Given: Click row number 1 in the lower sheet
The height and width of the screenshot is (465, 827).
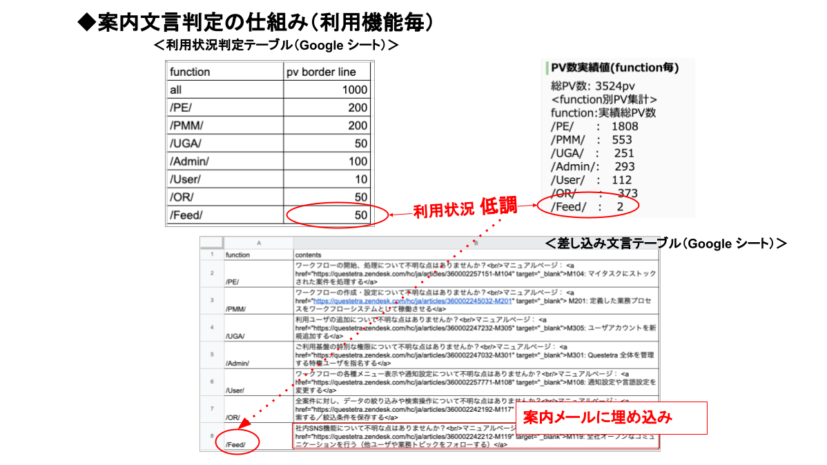Looking at the screenshot, I should coord(212,255).
